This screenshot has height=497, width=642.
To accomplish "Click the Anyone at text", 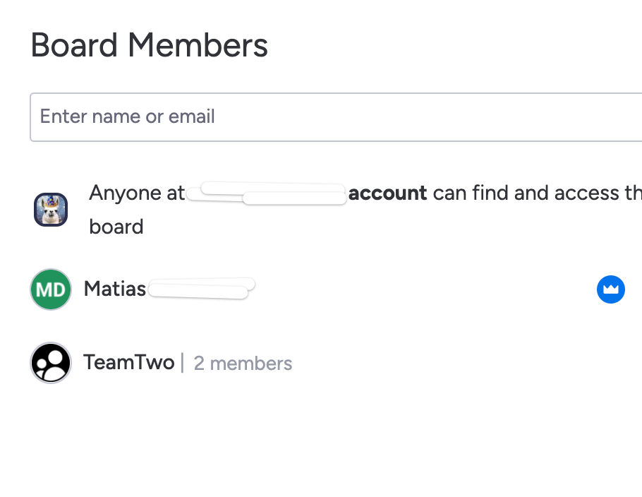I will [x=137, y=193].
